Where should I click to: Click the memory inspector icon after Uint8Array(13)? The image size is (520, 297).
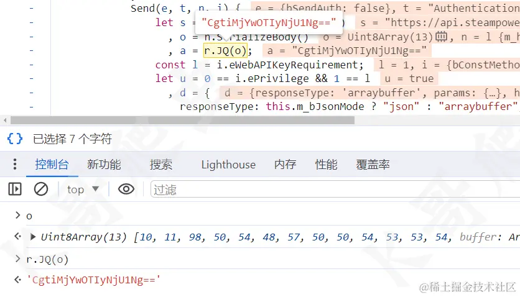click(442, 37)
